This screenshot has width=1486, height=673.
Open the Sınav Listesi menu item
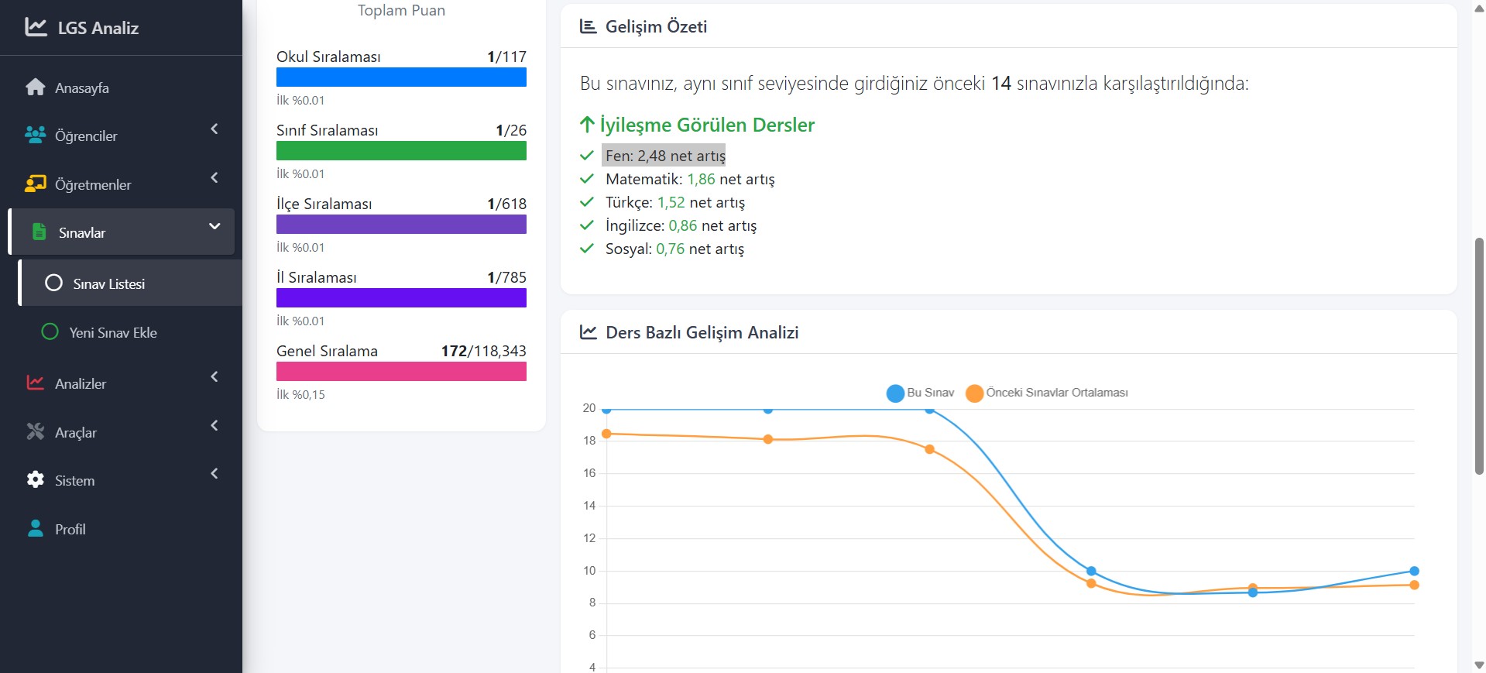[x=109, y=283]
